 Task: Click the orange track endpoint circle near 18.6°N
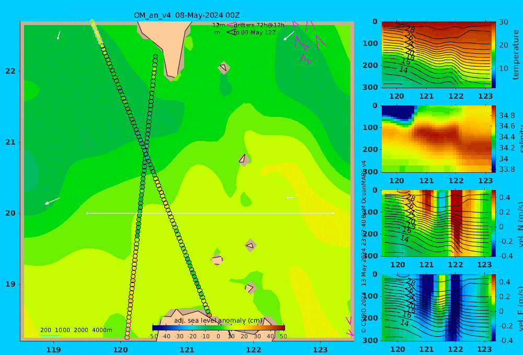[x=209, y=315]
